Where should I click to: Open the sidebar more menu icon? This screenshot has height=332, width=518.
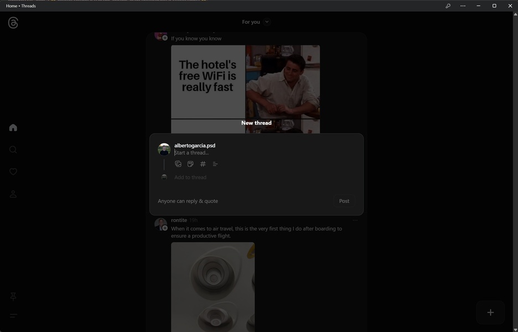pyautogui.click(x=13, y=316)
